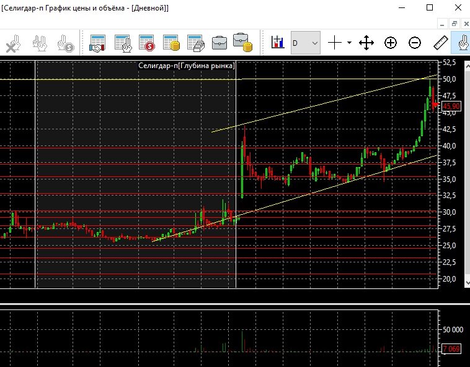Open the D timeframe dropdown
Image resolution: width=470 pixels, height=367 pixels.
pos(306,43)
